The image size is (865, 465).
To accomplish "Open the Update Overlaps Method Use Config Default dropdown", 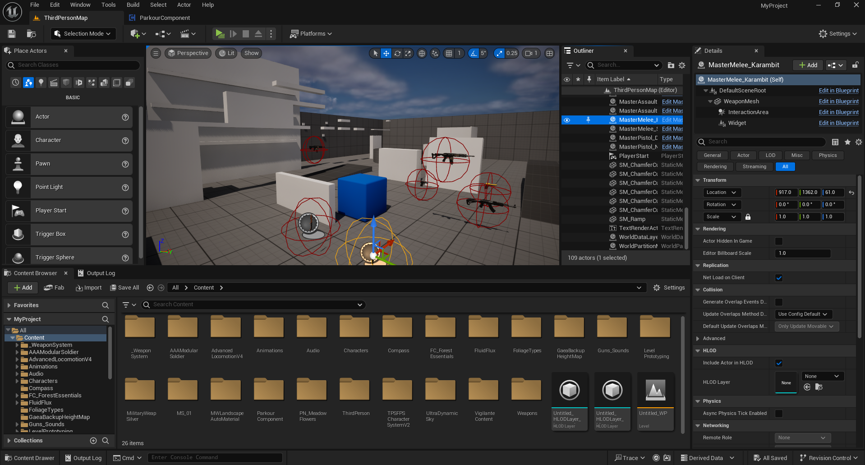I will click(x=802, y=314).
